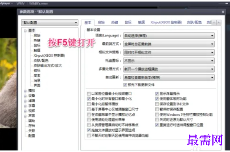Select 配置 in the settings tree
This screenshot has height=152, width=230.
point(32,136)
